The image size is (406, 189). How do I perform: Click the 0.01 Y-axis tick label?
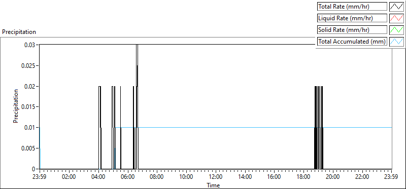click(30, 128)
